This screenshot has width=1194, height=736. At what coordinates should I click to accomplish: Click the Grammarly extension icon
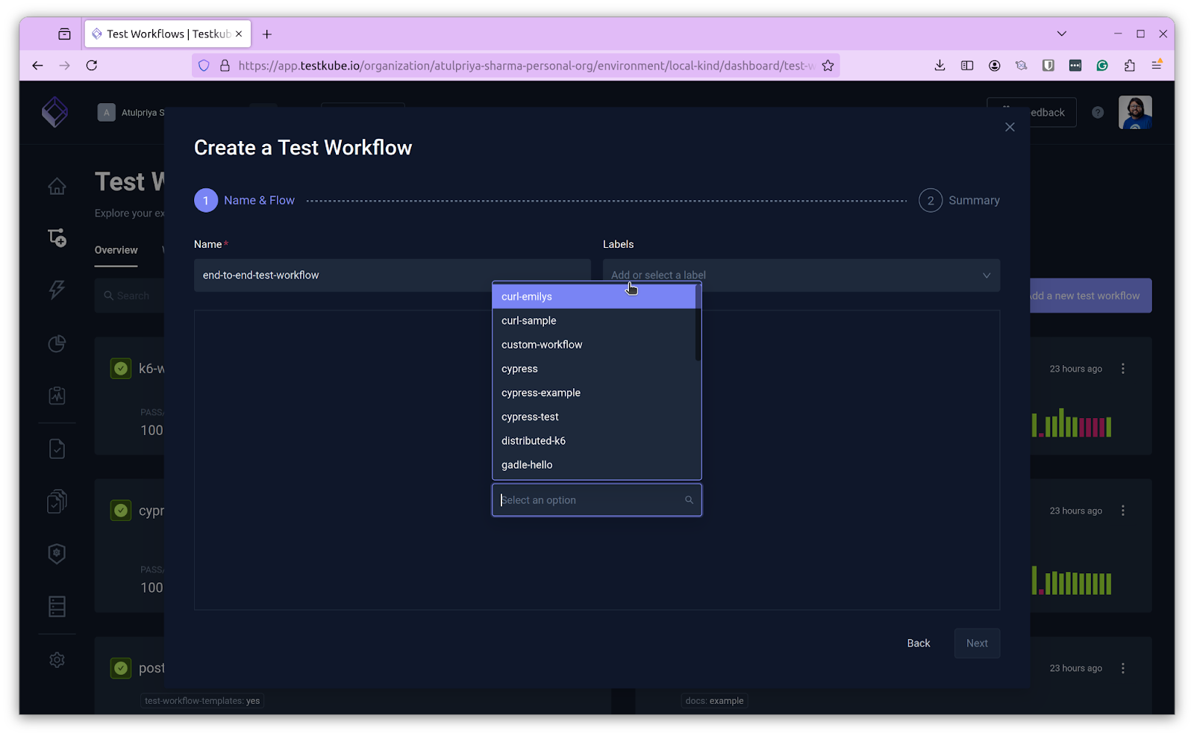1102,66
